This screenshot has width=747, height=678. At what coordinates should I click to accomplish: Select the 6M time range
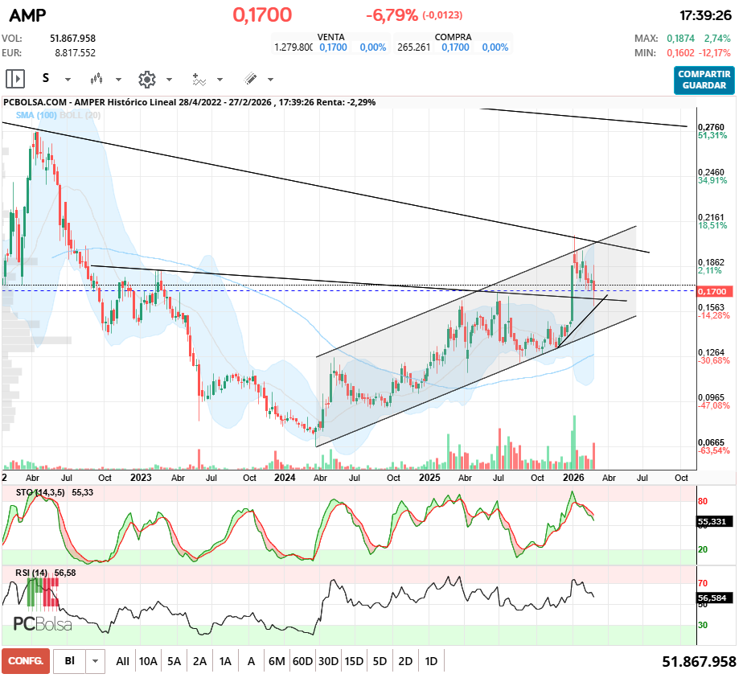pyautogui.click(x=277, y=661)
